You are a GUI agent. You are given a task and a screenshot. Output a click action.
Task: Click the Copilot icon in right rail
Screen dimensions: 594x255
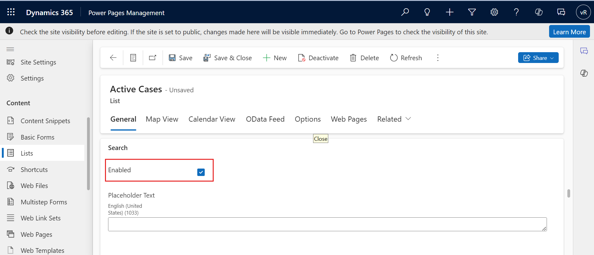point(584,73)
